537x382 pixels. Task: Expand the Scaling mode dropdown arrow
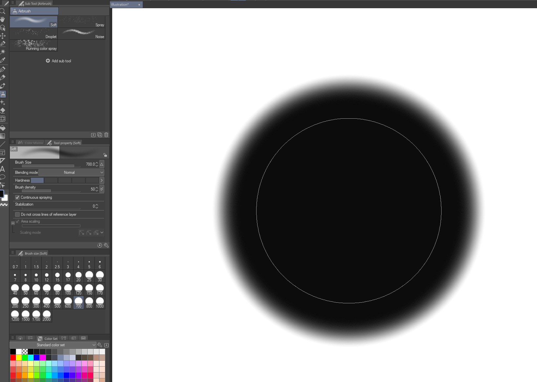(102, 232)
